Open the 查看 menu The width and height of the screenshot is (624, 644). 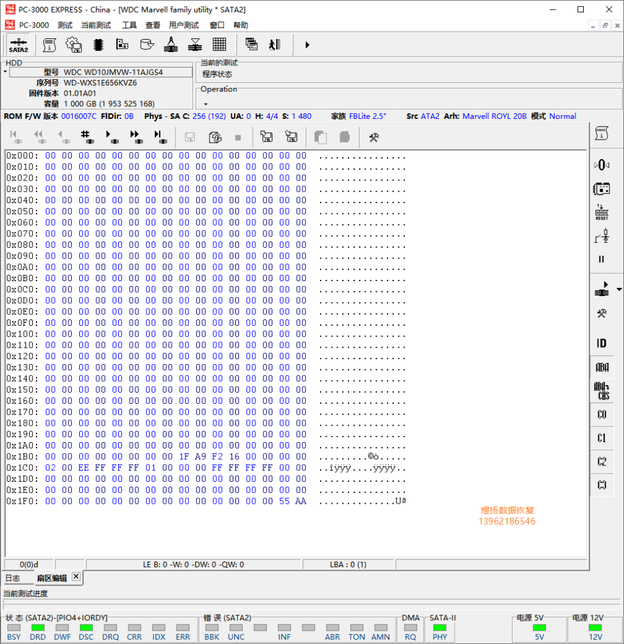(x=153, y=25)
